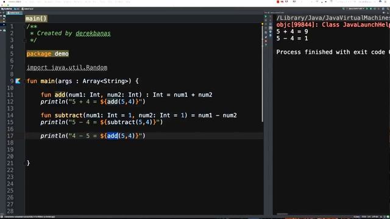Click line number 17 in the gutter

click(10, 136)
